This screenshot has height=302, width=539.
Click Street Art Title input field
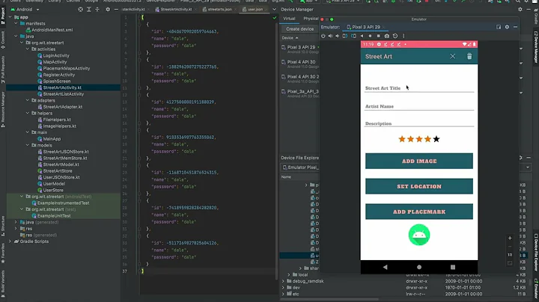point(419,88)
